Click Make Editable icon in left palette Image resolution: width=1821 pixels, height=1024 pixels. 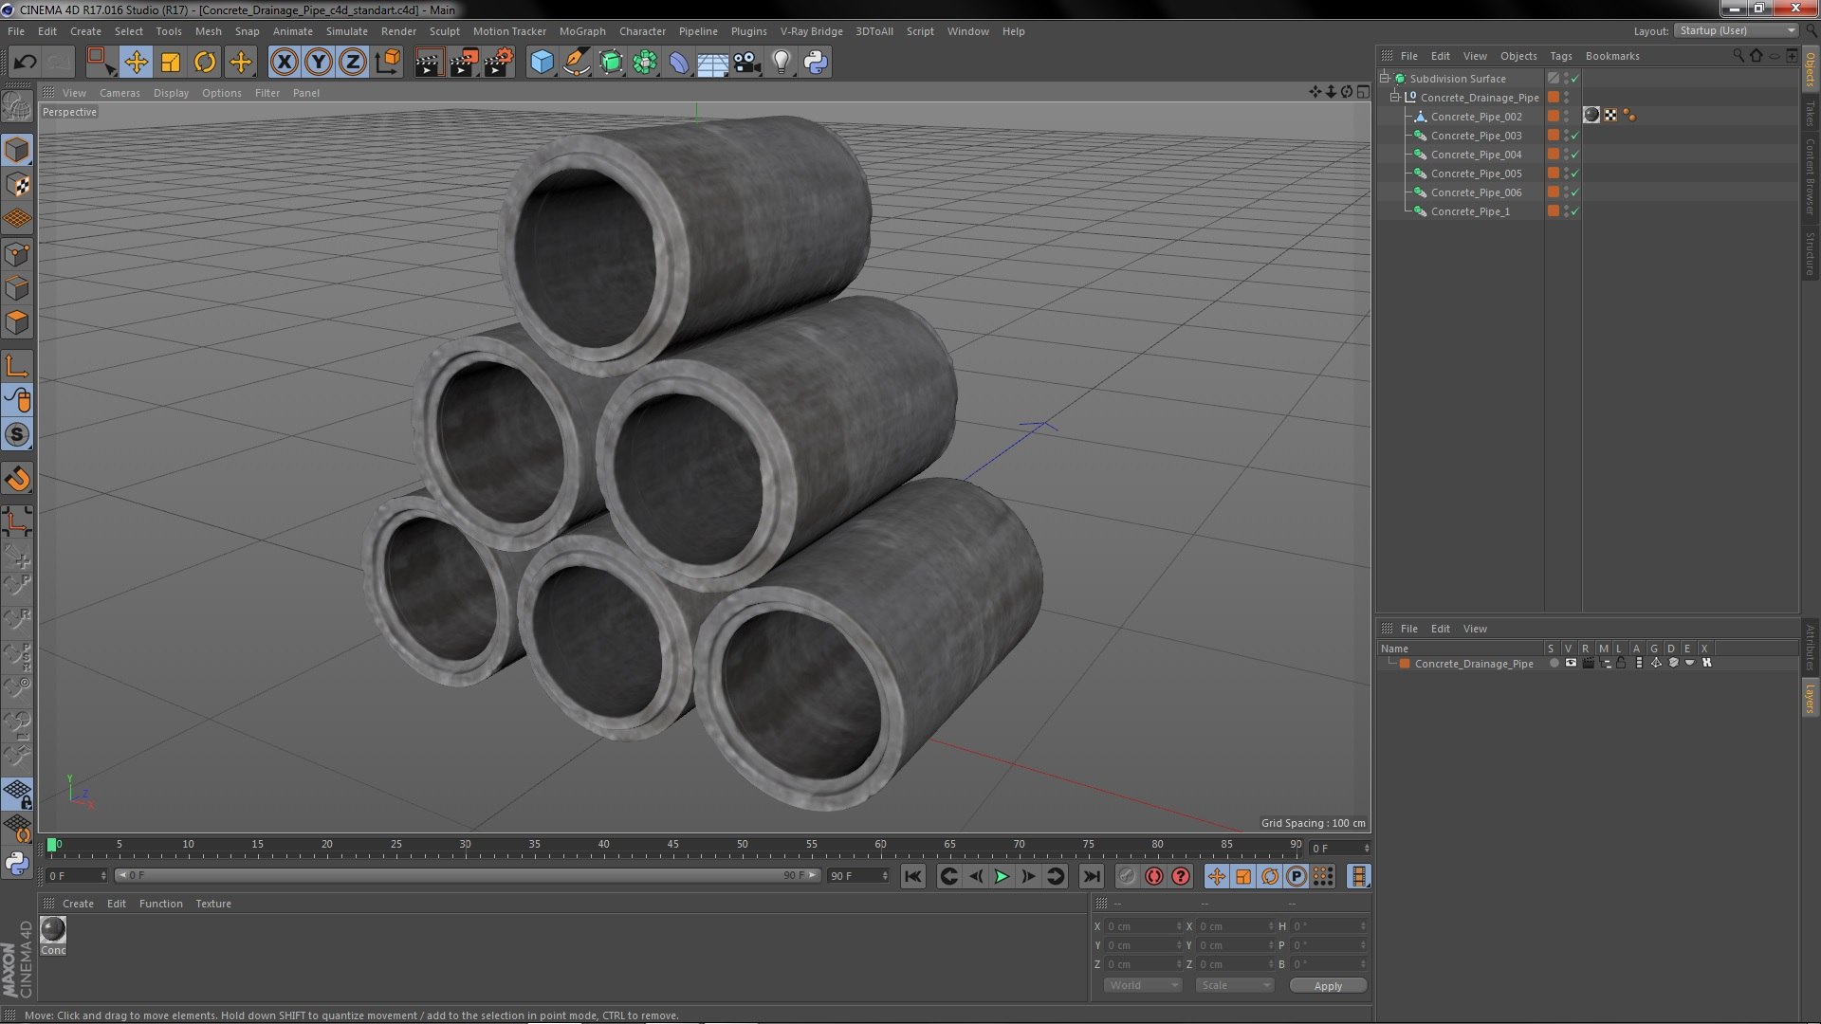pyautogui.click(x=17, y=106)
